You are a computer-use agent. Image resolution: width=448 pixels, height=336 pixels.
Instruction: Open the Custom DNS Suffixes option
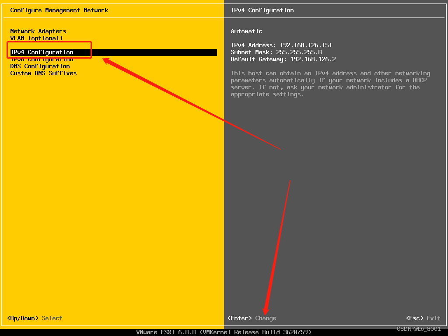pos(43,73)
